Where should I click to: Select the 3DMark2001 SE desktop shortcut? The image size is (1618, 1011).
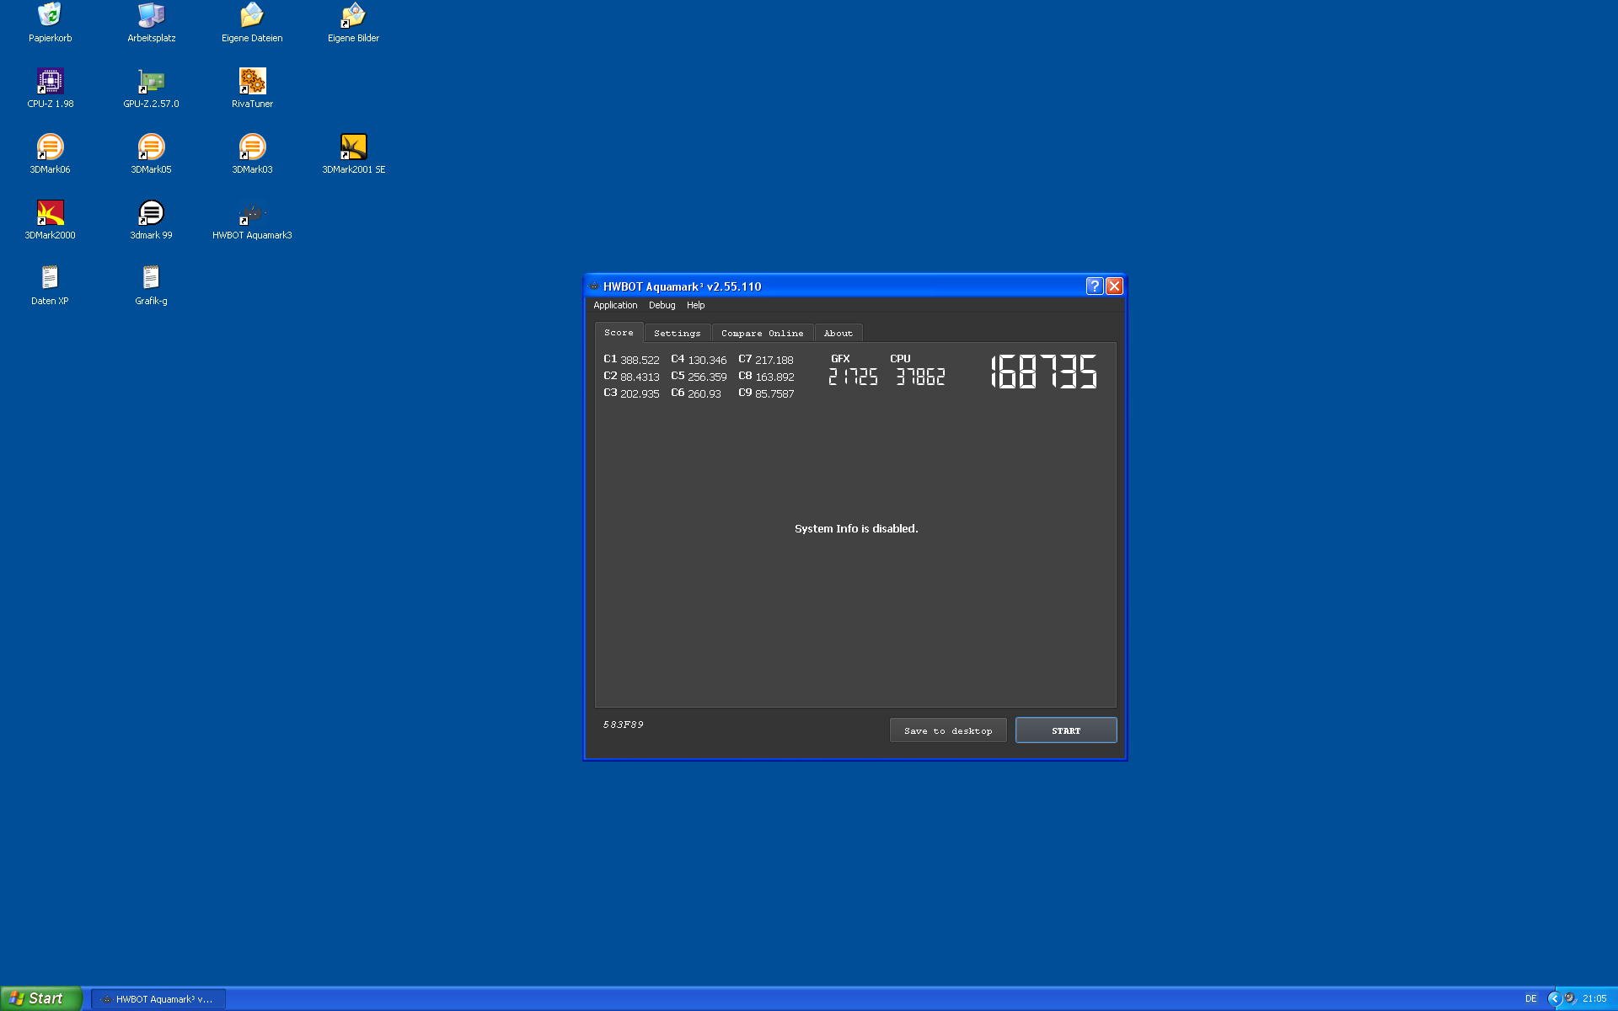pos(353,154)
